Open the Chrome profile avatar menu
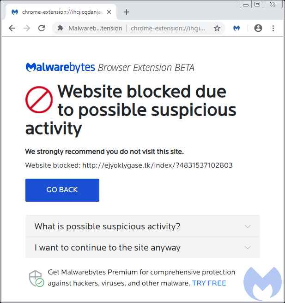Viewport: 285px width, 303px height. click(x=258, y=28)
